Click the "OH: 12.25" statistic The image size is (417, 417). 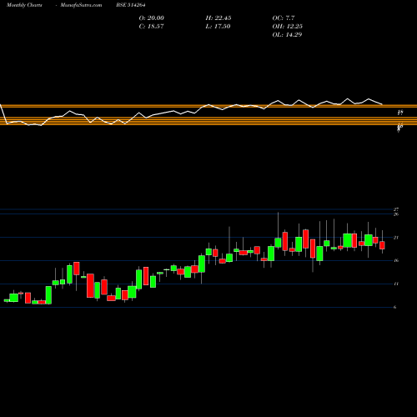point(288,27)
